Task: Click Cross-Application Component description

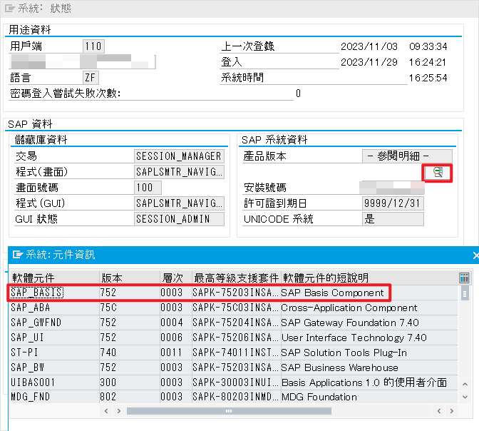Action: click(x=349, y=308)
